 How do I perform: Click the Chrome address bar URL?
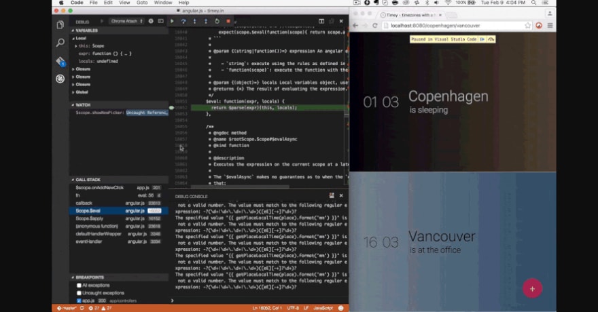tap(435, 26)
